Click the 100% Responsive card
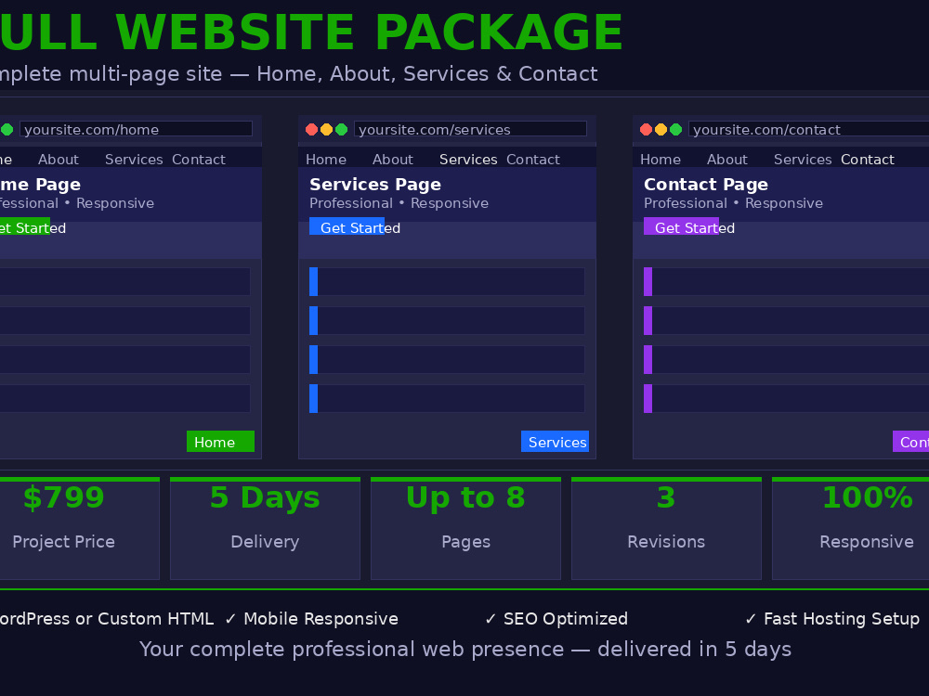 (851, 528)
